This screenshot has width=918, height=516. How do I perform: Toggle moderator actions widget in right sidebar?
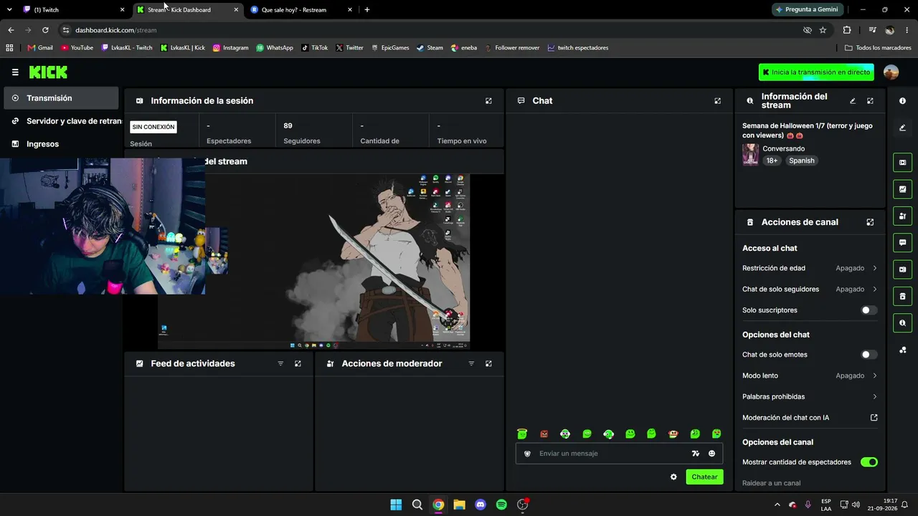coord(902,216)
